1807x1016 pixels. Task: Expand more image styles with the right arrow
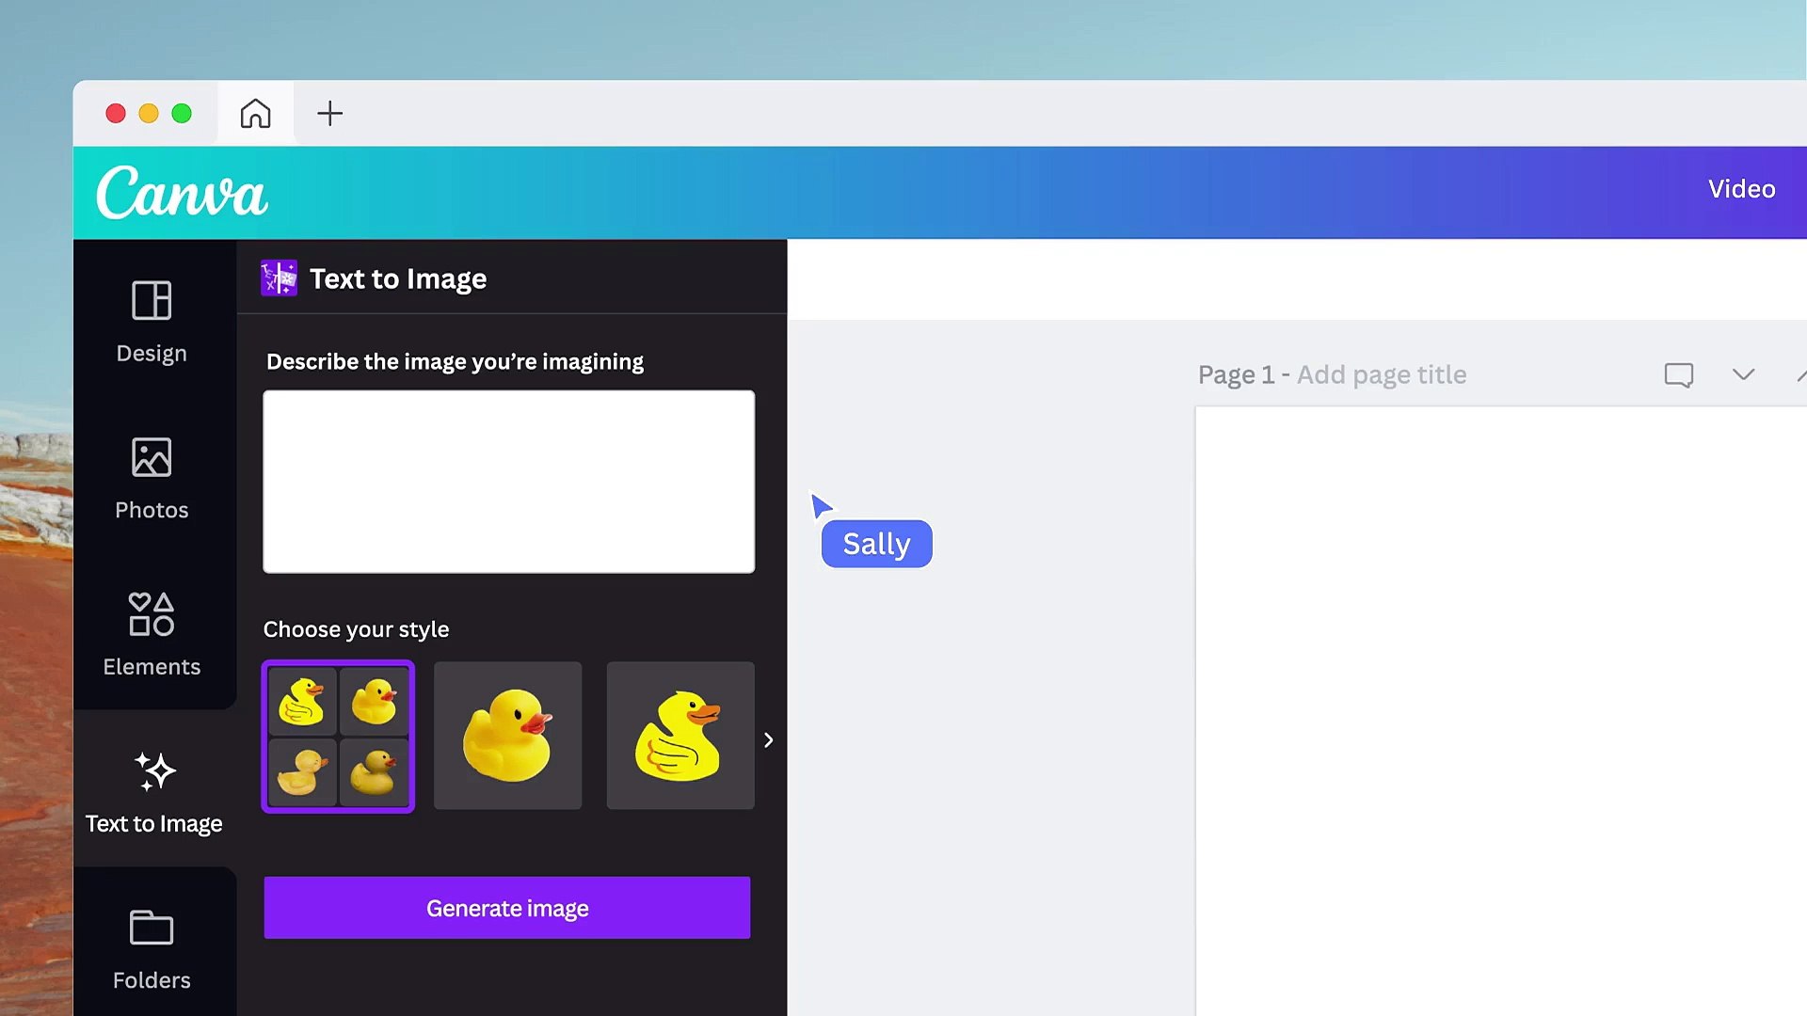coord(768,739)
